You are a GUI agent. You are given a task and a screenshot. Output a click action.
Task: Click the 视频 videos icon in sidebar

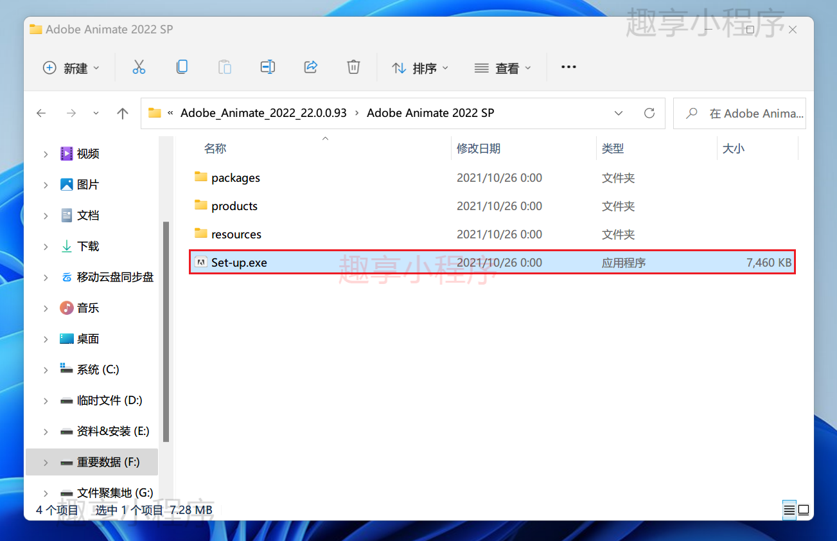pyautogui.click(x=67, y=154)
